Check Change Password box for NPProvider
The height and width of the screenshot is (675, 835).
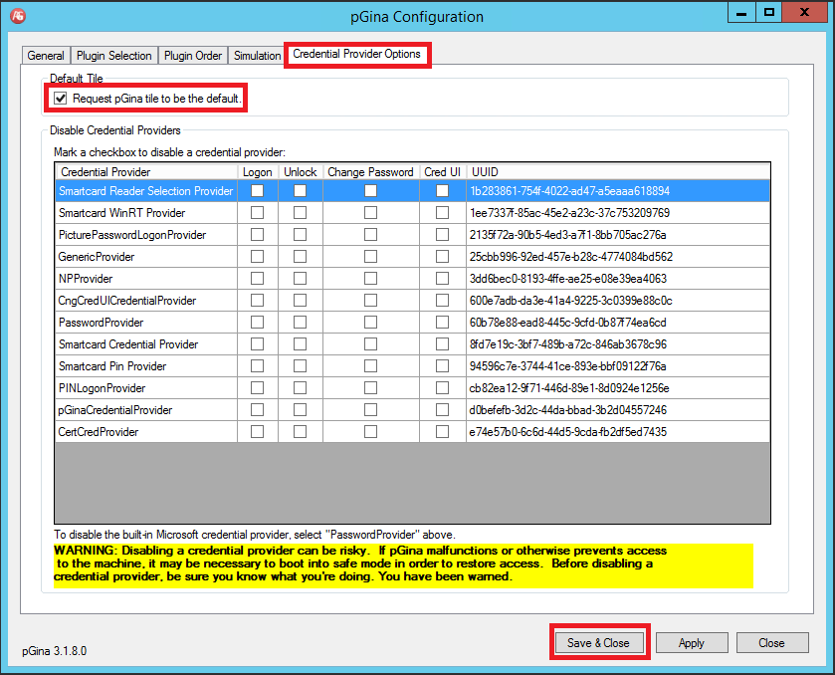(370, 279)
